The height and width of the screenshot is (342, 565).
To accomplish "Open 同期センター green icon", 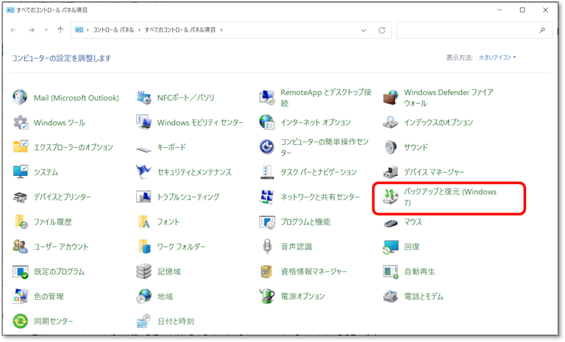I will pos(20,321).
